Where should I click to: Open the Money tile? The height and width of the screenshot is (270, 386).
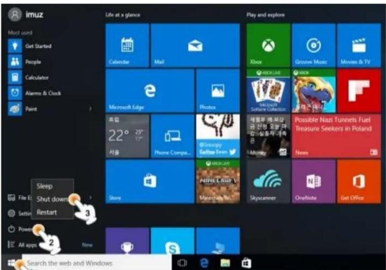pos(268,136)
